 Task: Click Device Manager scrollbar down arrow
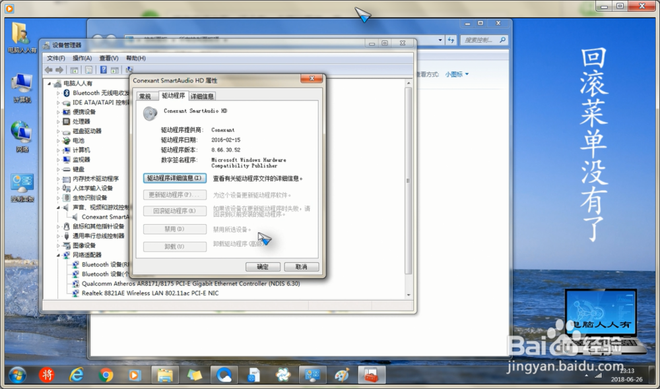click(409, 295)
